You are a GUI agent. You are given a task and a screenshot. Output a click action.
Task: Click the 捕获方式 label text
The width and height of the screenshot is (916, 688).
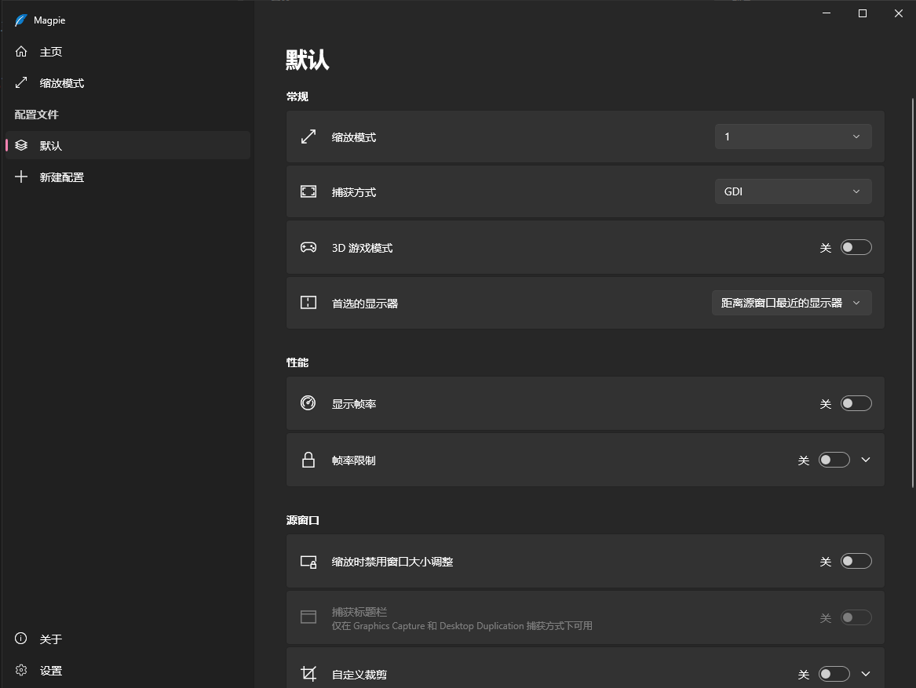click(x=354, y=193)
